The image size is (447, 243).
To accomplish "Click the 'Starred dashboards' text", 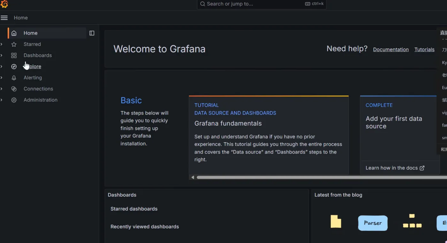I will 134,209.
